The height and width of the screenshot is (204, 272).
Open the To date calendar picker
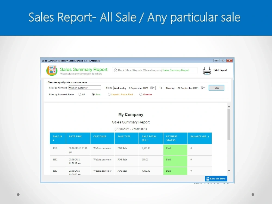(203, 88)
